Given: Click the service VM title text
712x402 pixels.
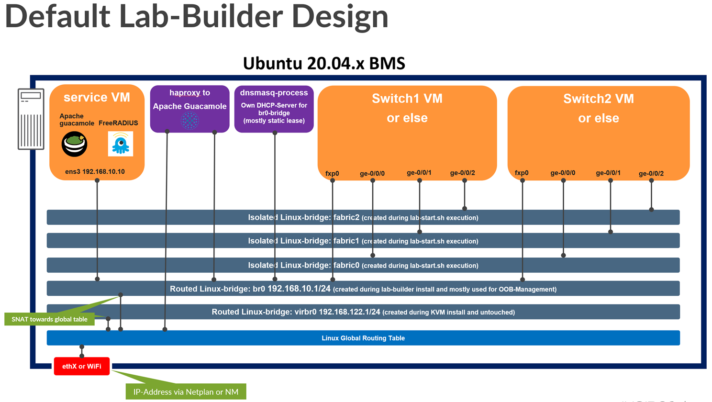Looking at the screenshot, I should point(97,98).
